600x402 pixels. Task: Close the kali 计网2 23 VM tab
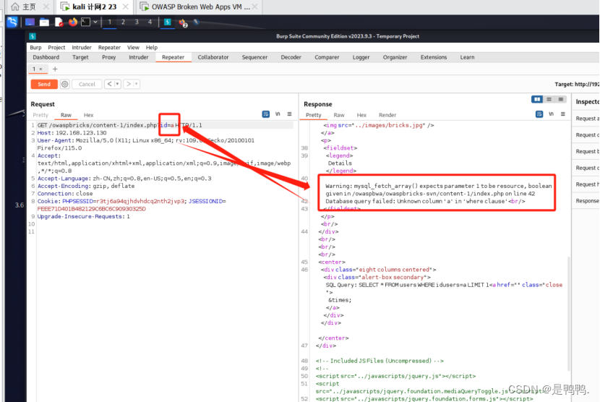(126, 7)
